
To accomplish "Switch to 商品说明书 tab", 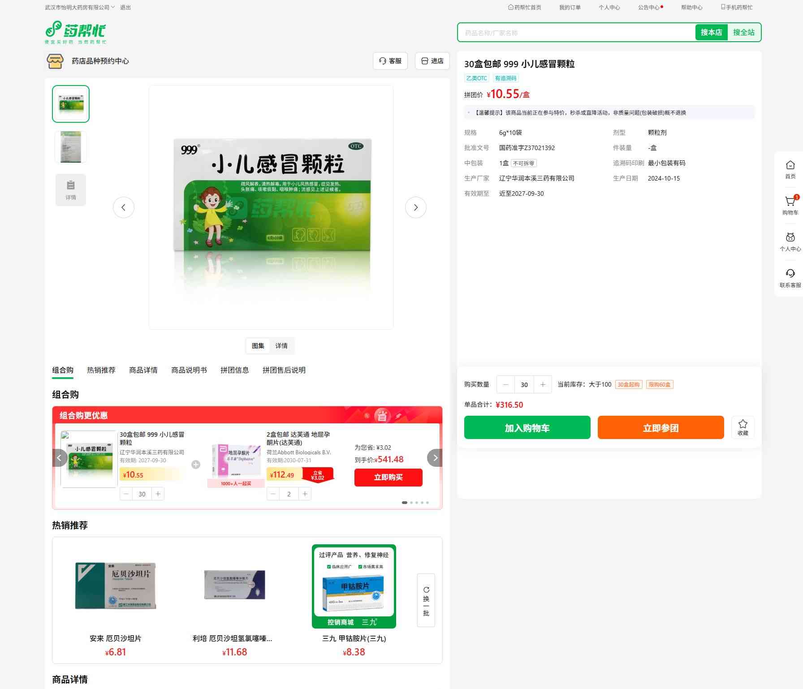I will 189,370.
